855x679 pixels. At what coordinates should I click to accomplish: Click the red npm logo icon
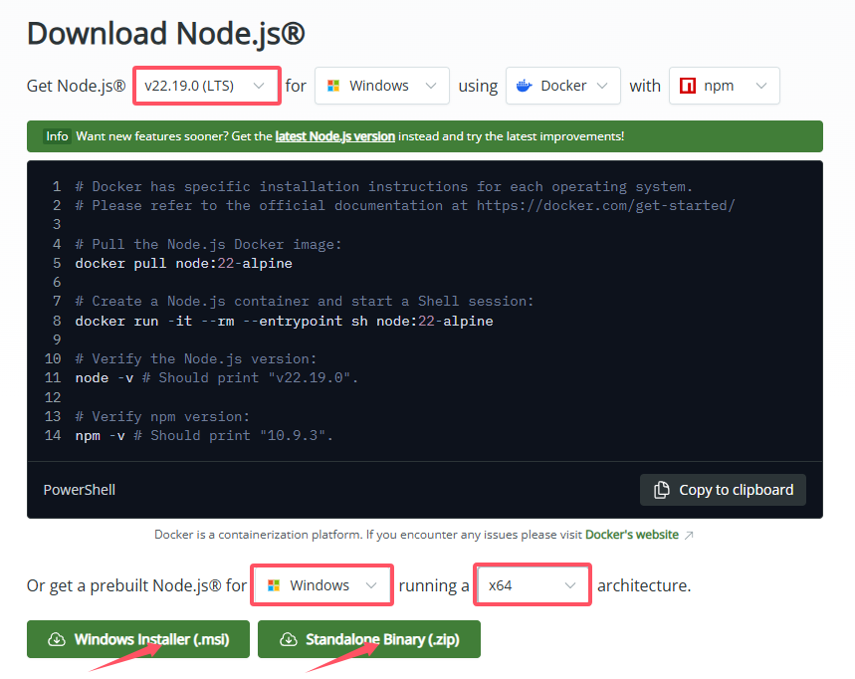[688, 86]
